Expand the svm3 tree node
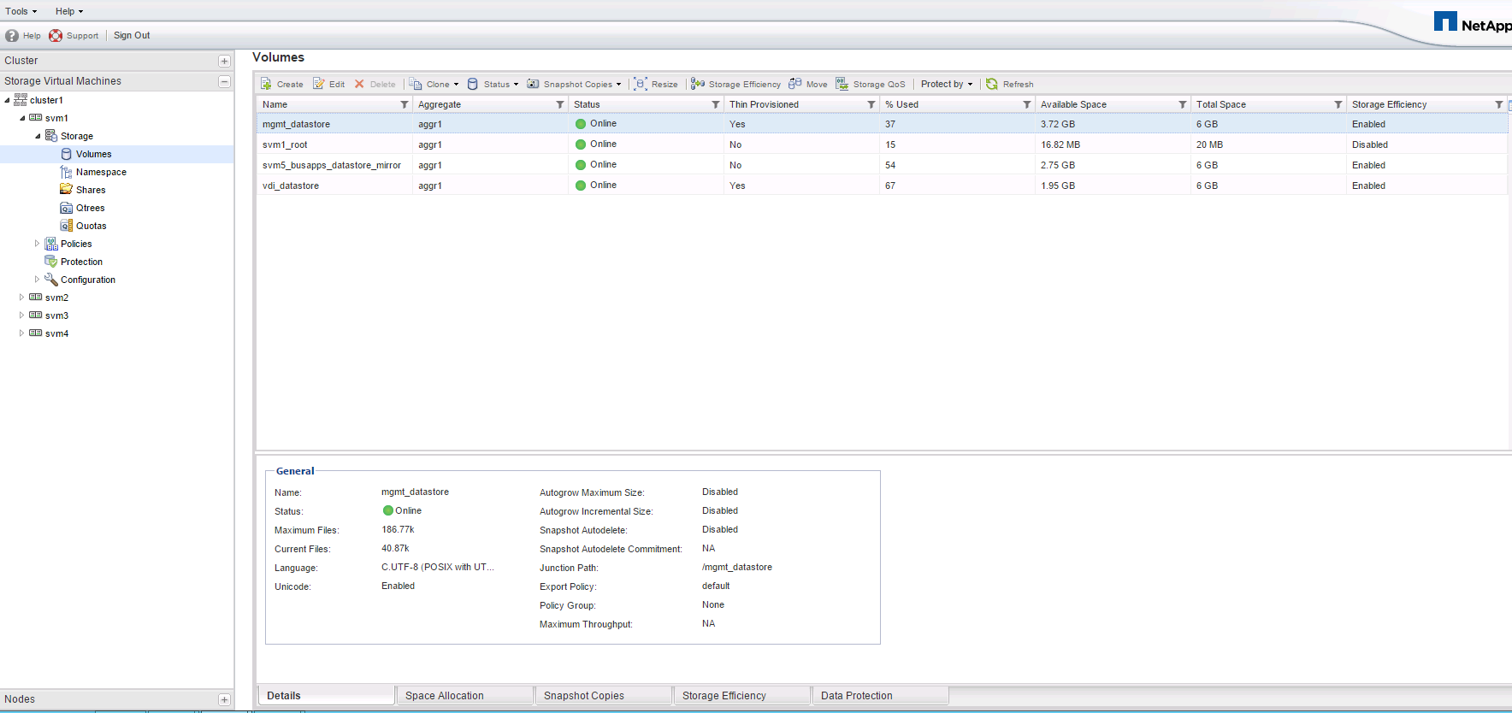This screenshot has width=1512, height=713. coord(21,315)
